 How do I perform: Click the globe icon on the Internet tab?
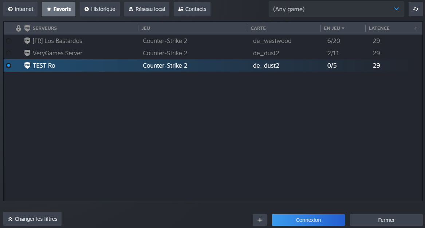[x=10, y=9]
